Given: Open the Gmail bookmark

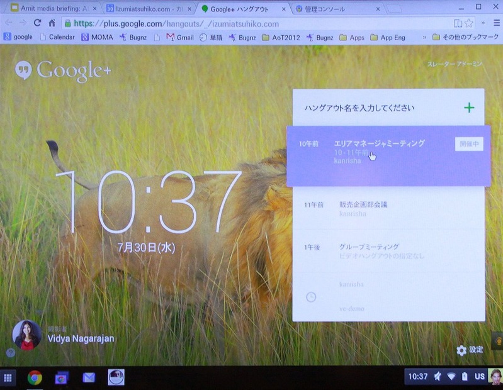Looking at the screenshot, I should click(180, 38).
